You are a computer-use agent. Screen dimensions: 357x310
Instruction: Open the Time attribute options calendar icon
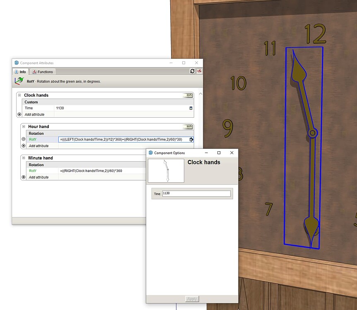pyautogui.click(x=191, y=108)
